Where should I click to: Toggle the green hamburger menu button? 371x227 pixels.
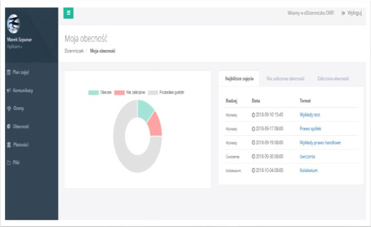(69, 13)
